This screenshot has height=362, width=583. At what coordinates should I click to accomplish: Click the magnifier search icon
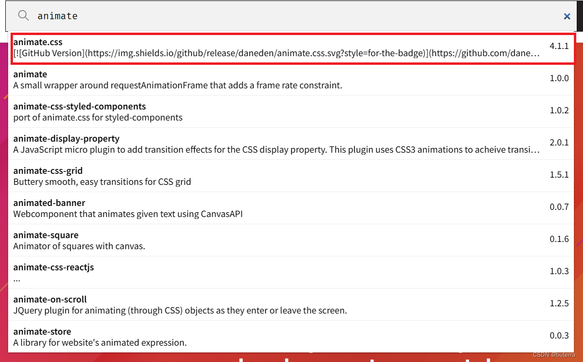click(24, 15)
